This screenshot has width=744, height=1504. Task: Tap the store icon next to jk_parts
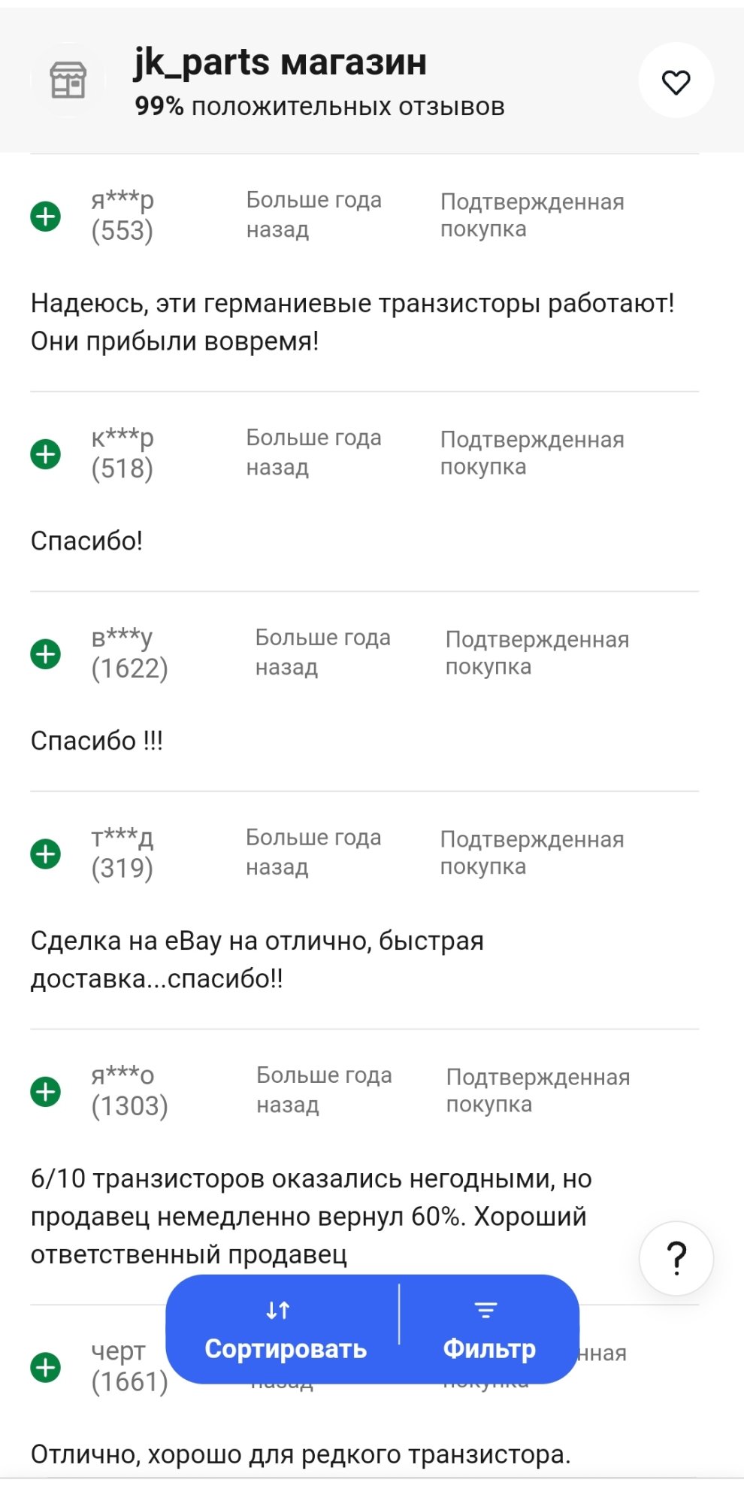(x=68, y=80)
